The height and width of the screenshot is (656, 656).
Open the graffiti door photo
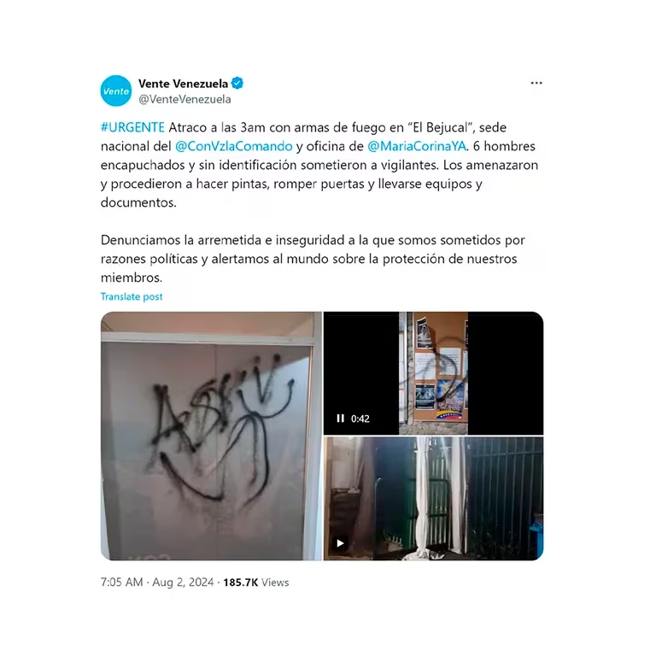click(x=211, y=436)
